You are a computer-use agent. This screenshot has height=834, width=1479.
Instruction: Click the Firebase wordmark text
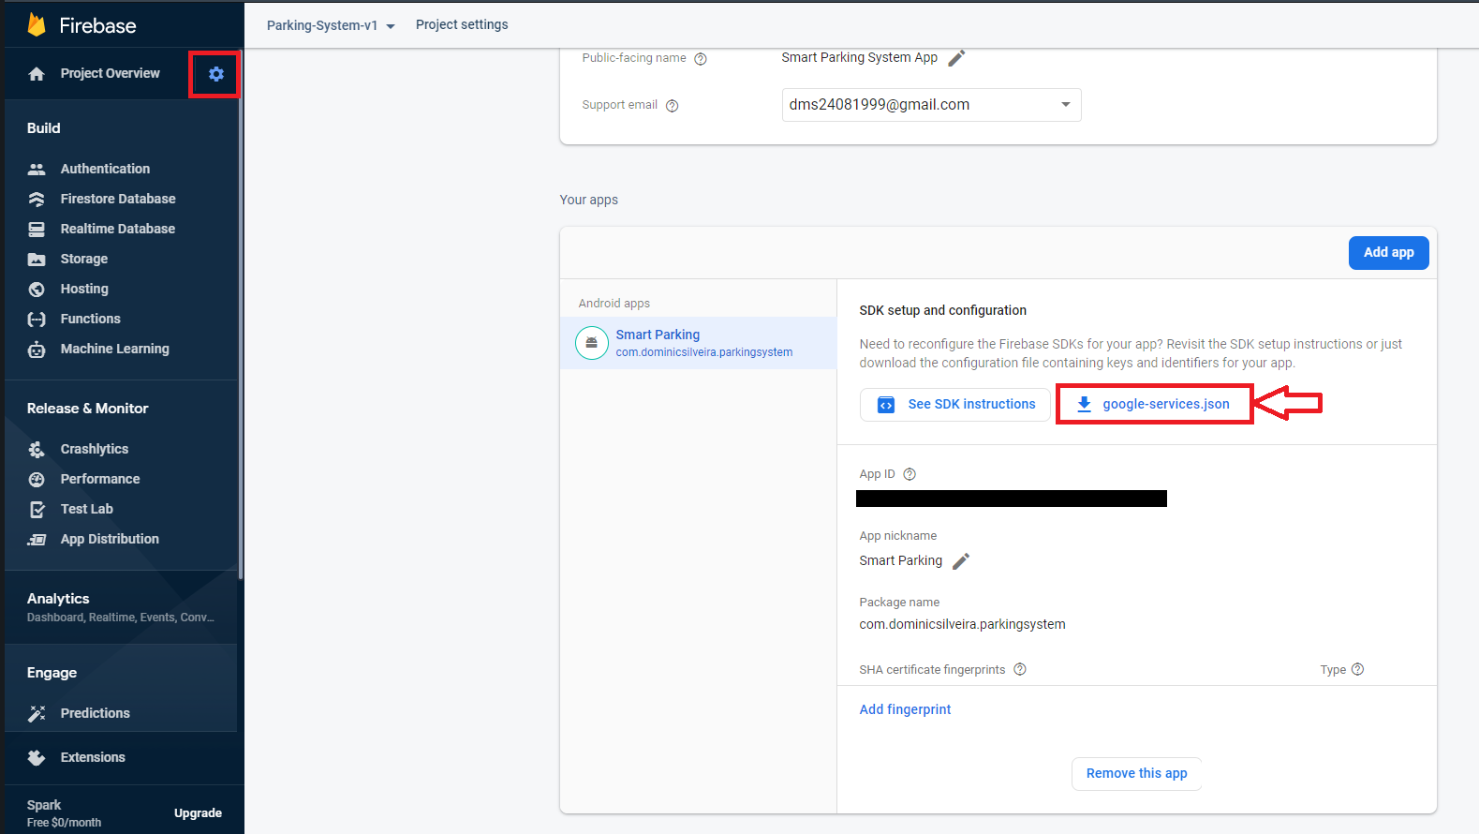(x=97, y=26)
